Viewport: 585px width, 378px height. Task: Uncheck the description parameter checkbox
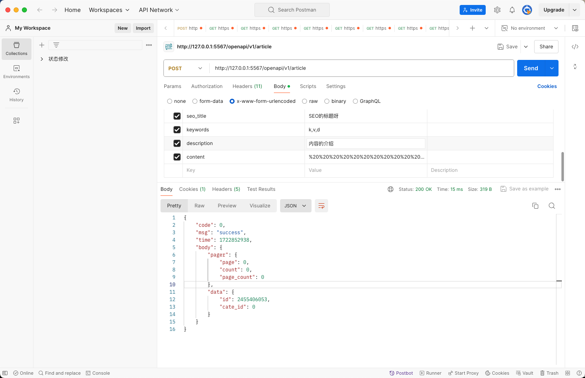pyautogui.click(x=177, y=143)
